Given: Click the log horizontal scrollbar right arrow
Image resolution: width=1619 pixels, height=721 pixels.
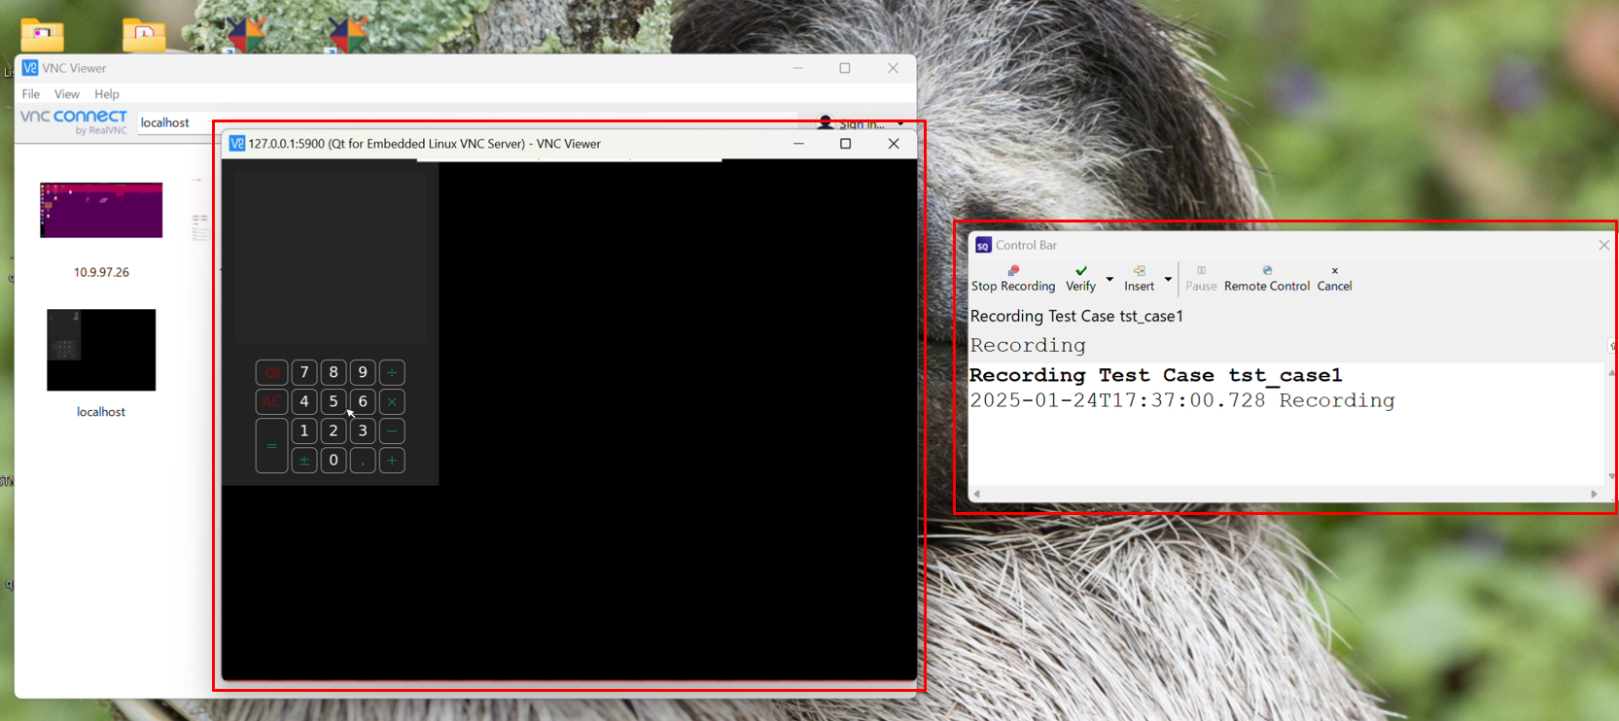Looking at the screenshot, I should pyautogui.click(x=1594, y=494).
